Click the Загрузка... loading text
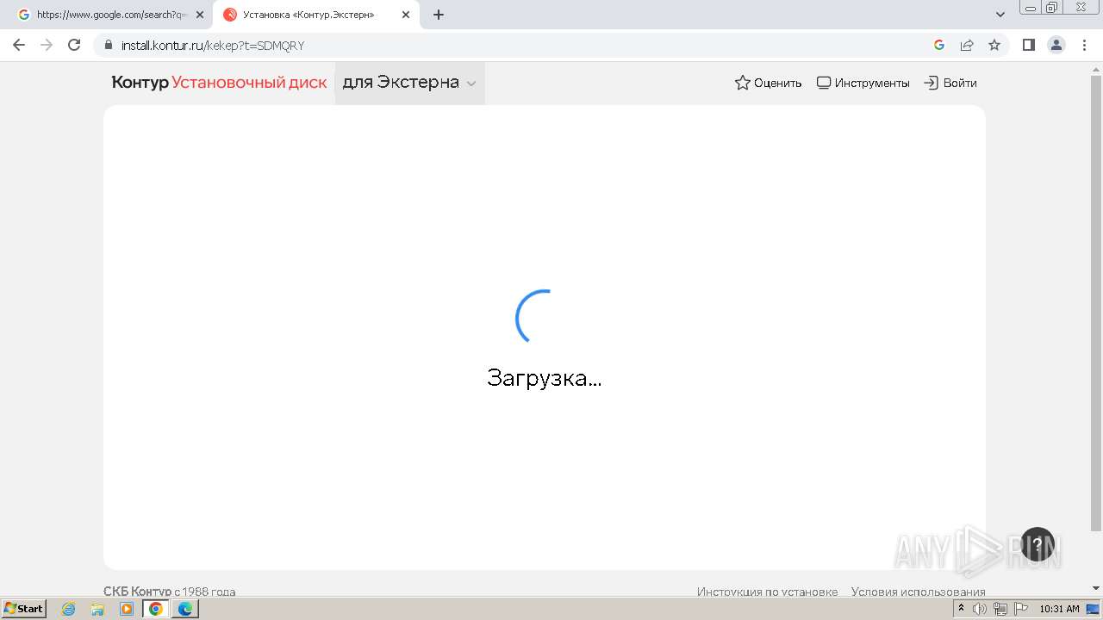1103x620 pixels. click(x=544, y=378)
